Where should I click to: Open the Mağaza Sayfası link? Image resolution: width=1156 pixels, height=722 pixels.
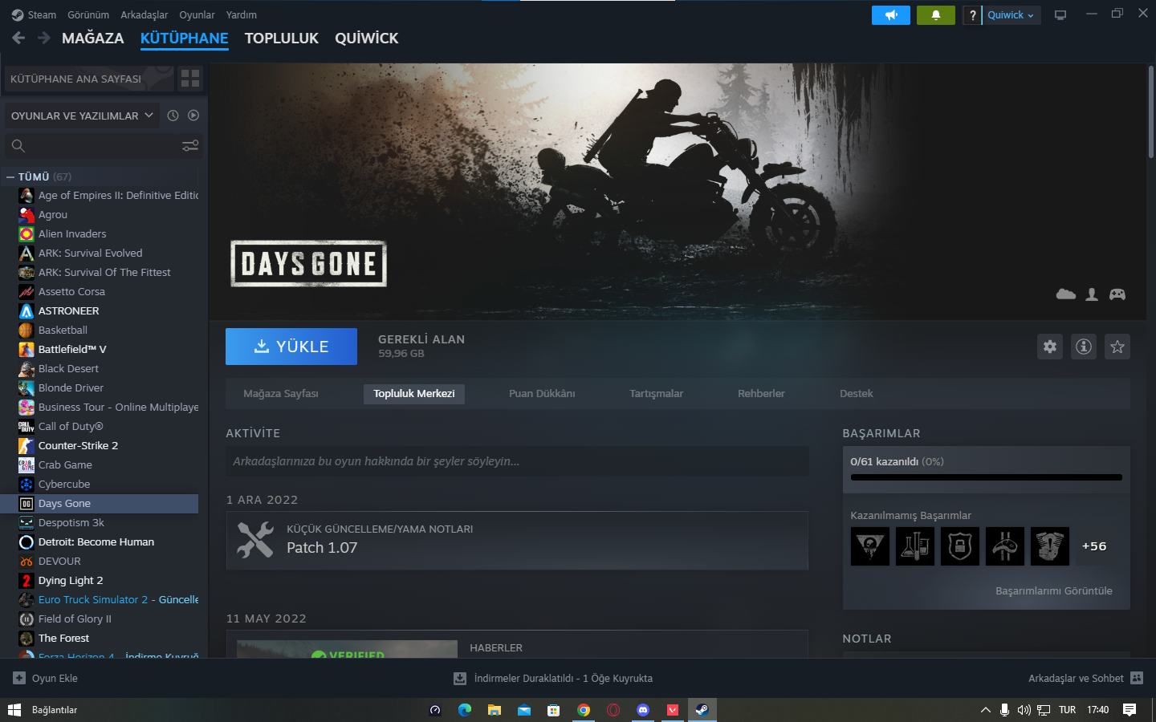[x=281, y=393]
